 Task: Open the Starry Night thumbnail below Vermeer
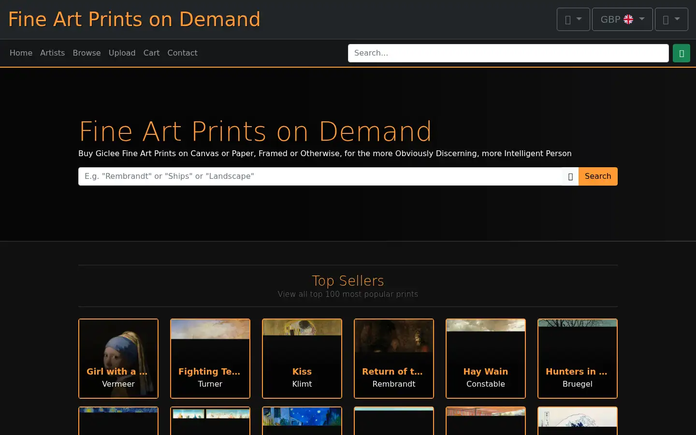(118, 421)
